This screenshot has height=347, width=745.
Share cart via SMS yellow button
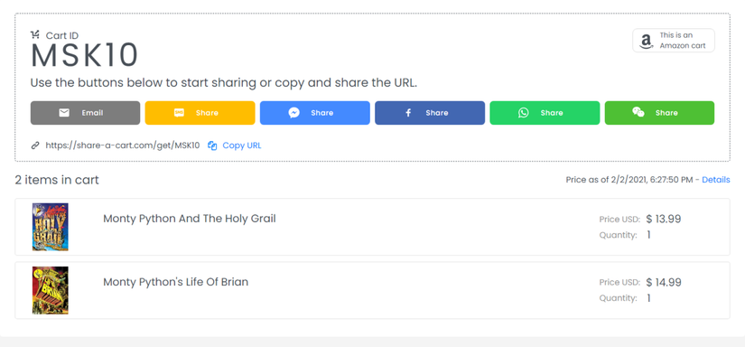pos(200,113)
